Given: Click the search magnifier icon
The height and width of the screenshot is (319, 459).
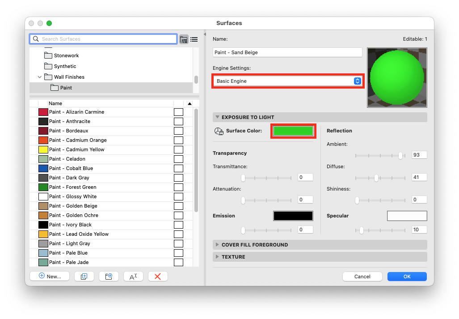Looking at the screenshot, I should (x=36, y=39).
